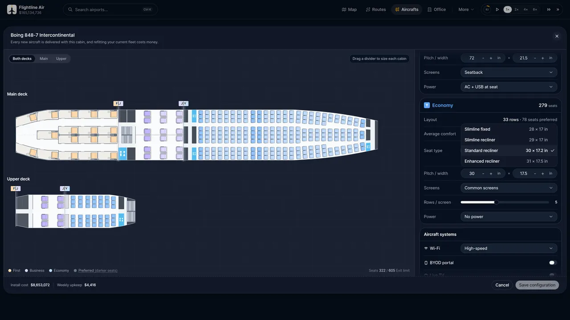Screen dimensions: 570x320
Task: Click the Preferred (darker seats) legend label
Action: [98, 270]
